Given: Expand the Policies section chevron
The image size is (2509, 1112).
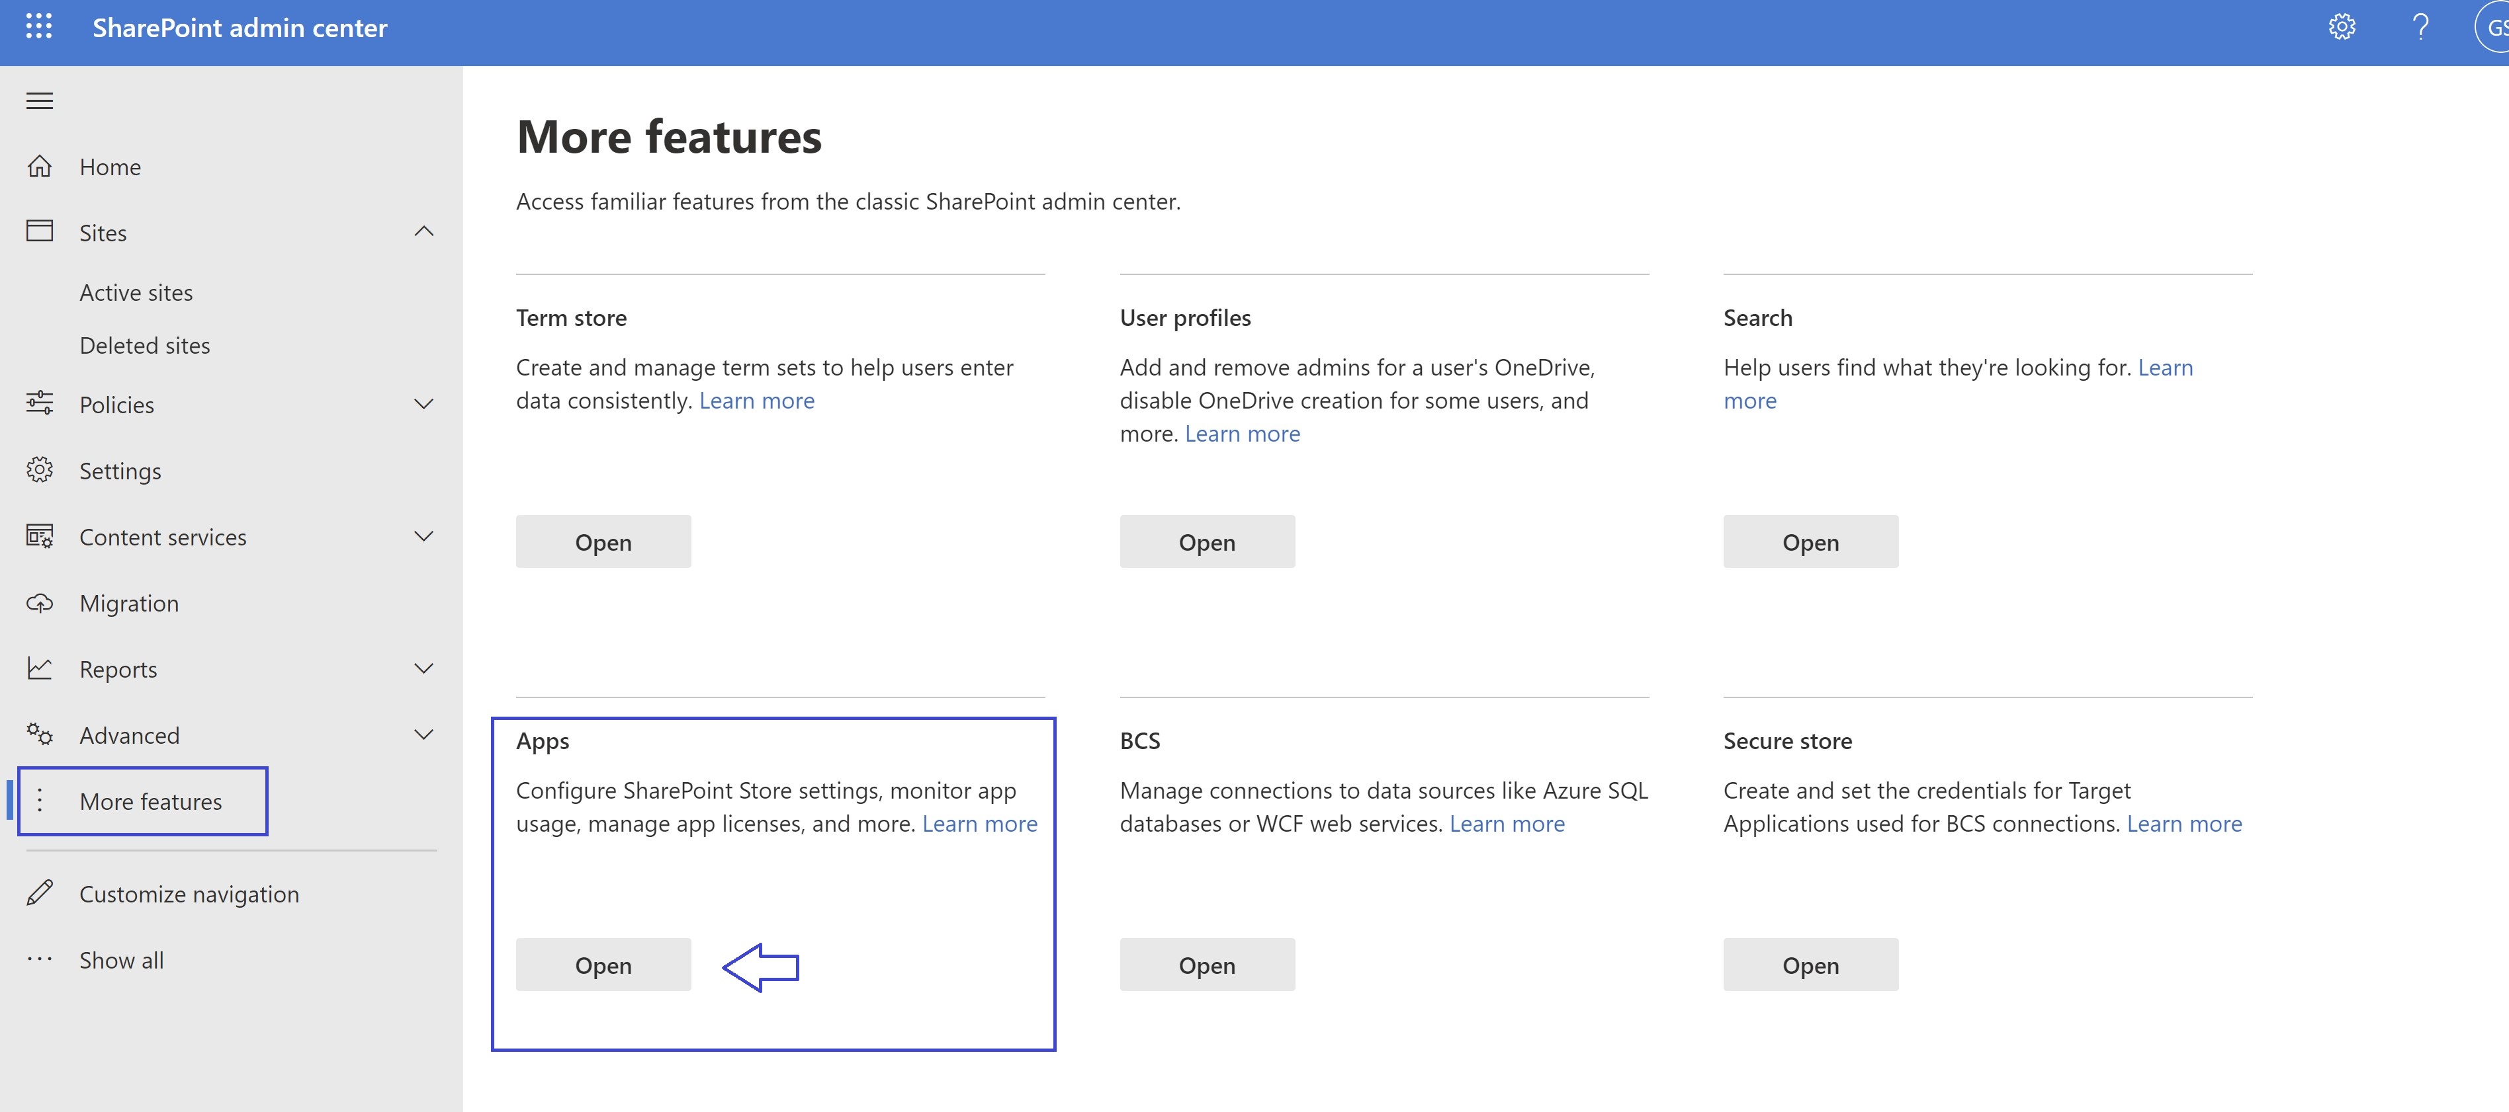Looking at the screenshot, I should coord(423,404).
